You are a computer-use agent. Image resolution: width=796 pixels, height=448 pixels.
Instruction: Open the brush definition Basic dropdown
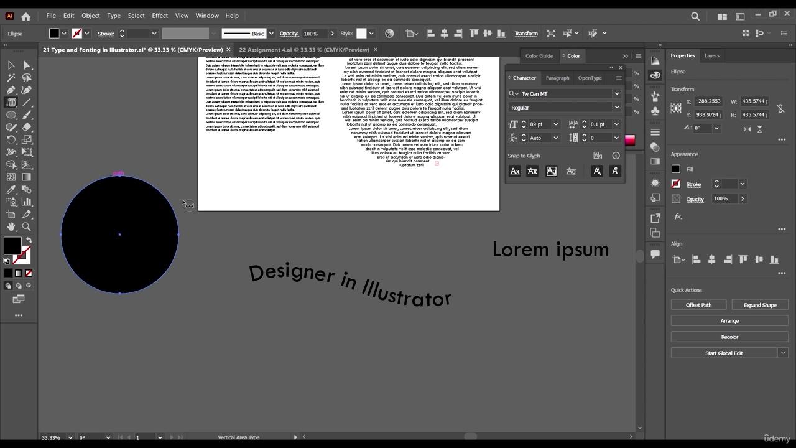click(271, 34)
